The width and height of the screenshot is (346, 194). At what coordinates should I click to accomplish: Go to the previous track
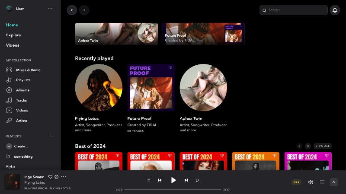point(160,180)
